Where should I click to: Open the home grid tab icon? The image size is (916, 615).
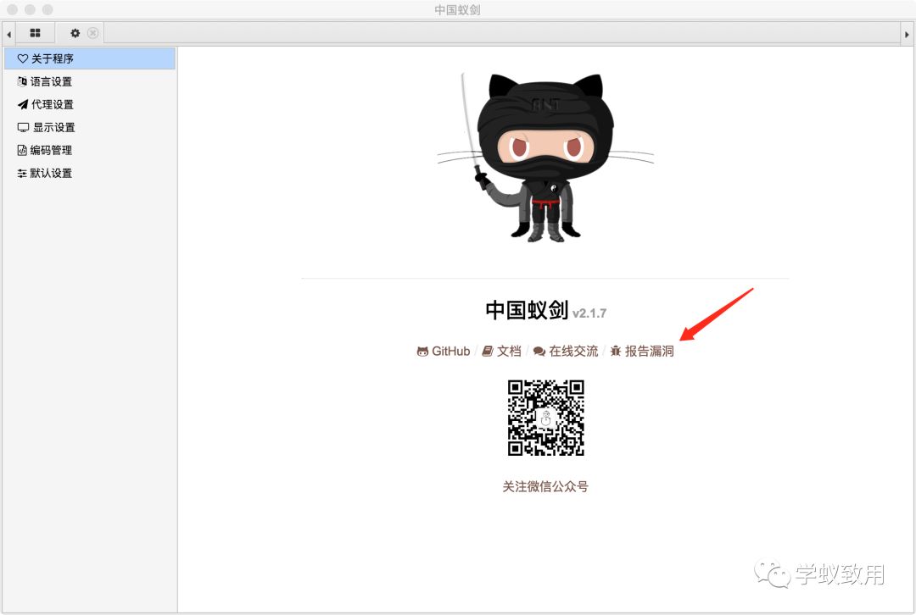pos(35,33)
